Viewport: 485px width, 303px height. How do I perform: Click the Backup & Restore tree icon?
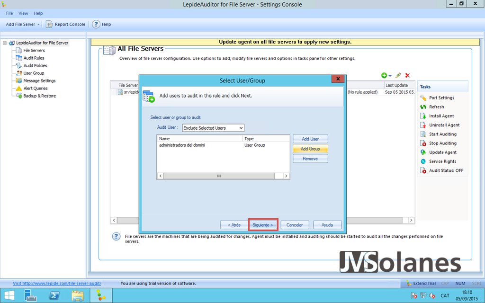click(x=19, y=96)
